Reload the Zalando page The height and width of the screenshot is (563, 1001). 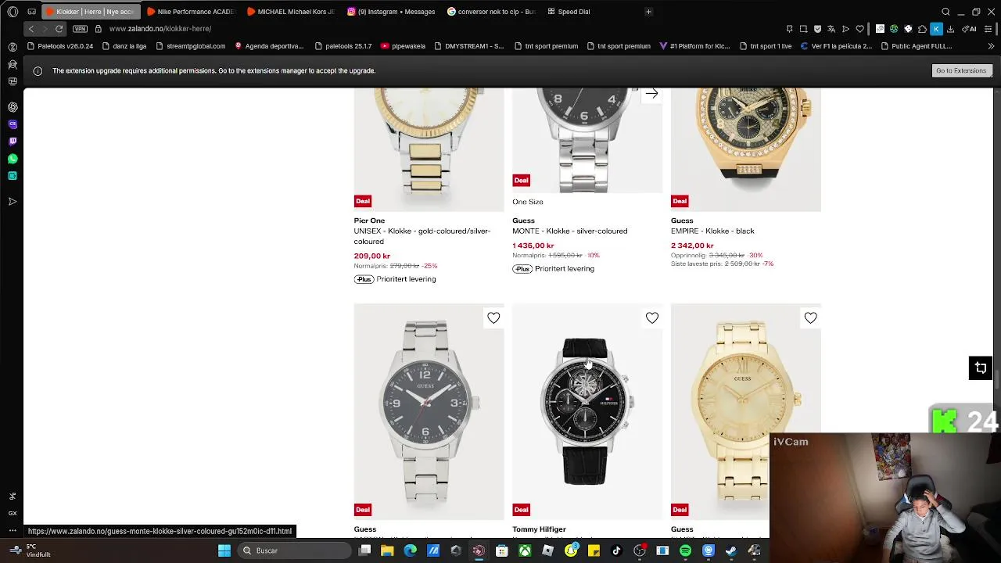(x=59, y=29)
